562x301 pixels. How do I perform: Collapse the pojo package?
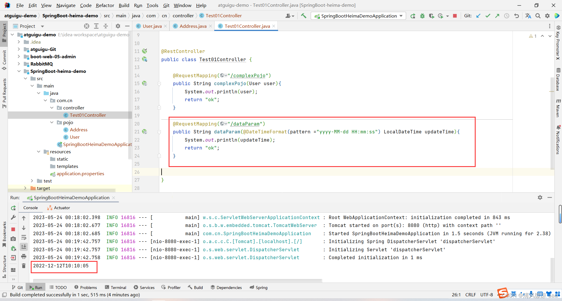pyautogui.click(x=52, y=122)
